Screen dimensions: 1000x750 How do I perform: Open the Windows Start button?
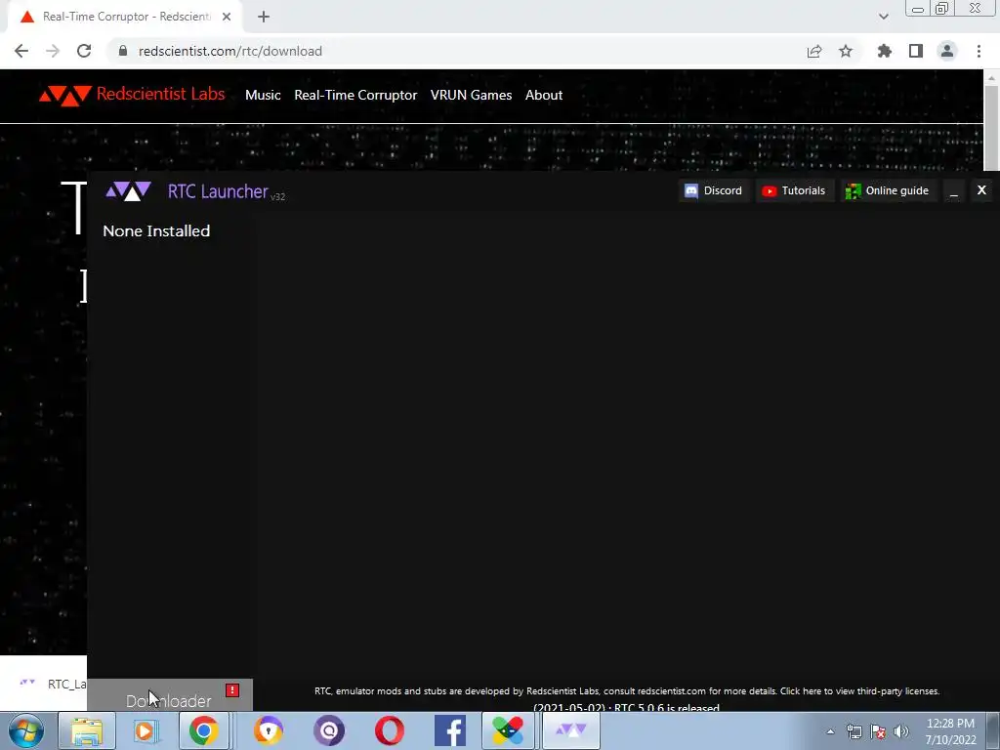pos(26,730)
